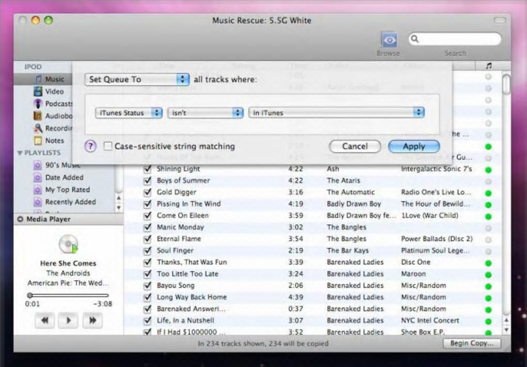This screenshot has width=527, height=367.
Task: Click the Media Player playback position slider
Action: click(x=68, y=295)
